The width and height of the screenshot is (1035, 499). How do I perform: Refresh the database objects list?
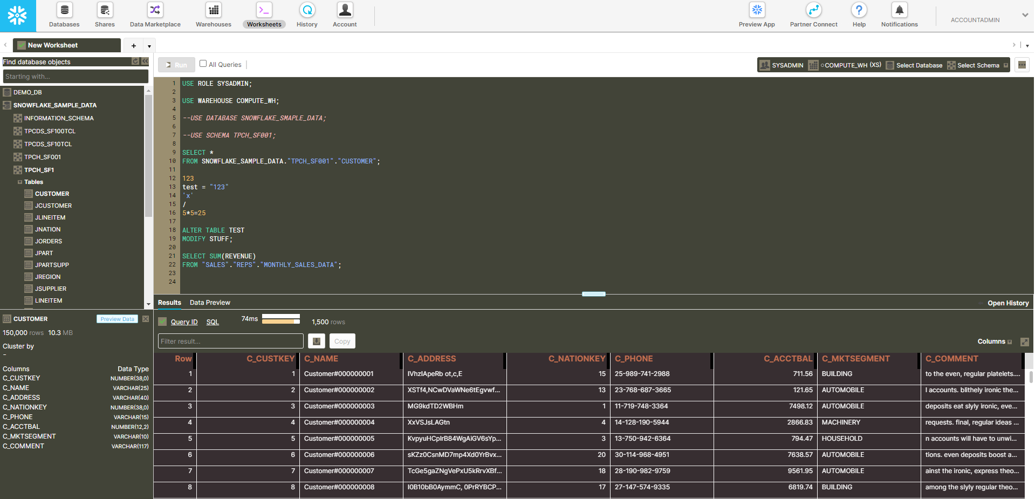(135, 61)
